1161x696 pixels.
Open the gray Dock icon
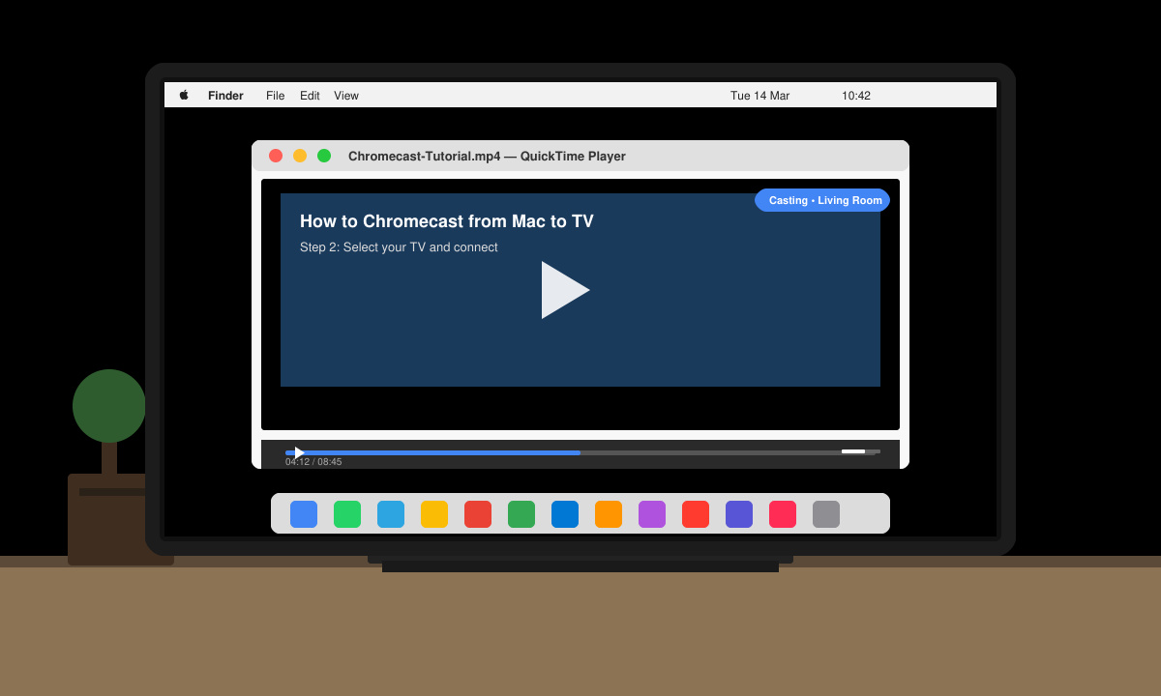pyautogui.click(x=826, y=514)
